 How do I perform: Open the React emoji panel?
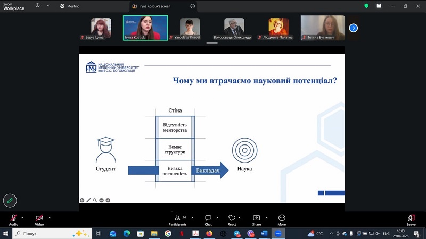[x=232, y=220]
